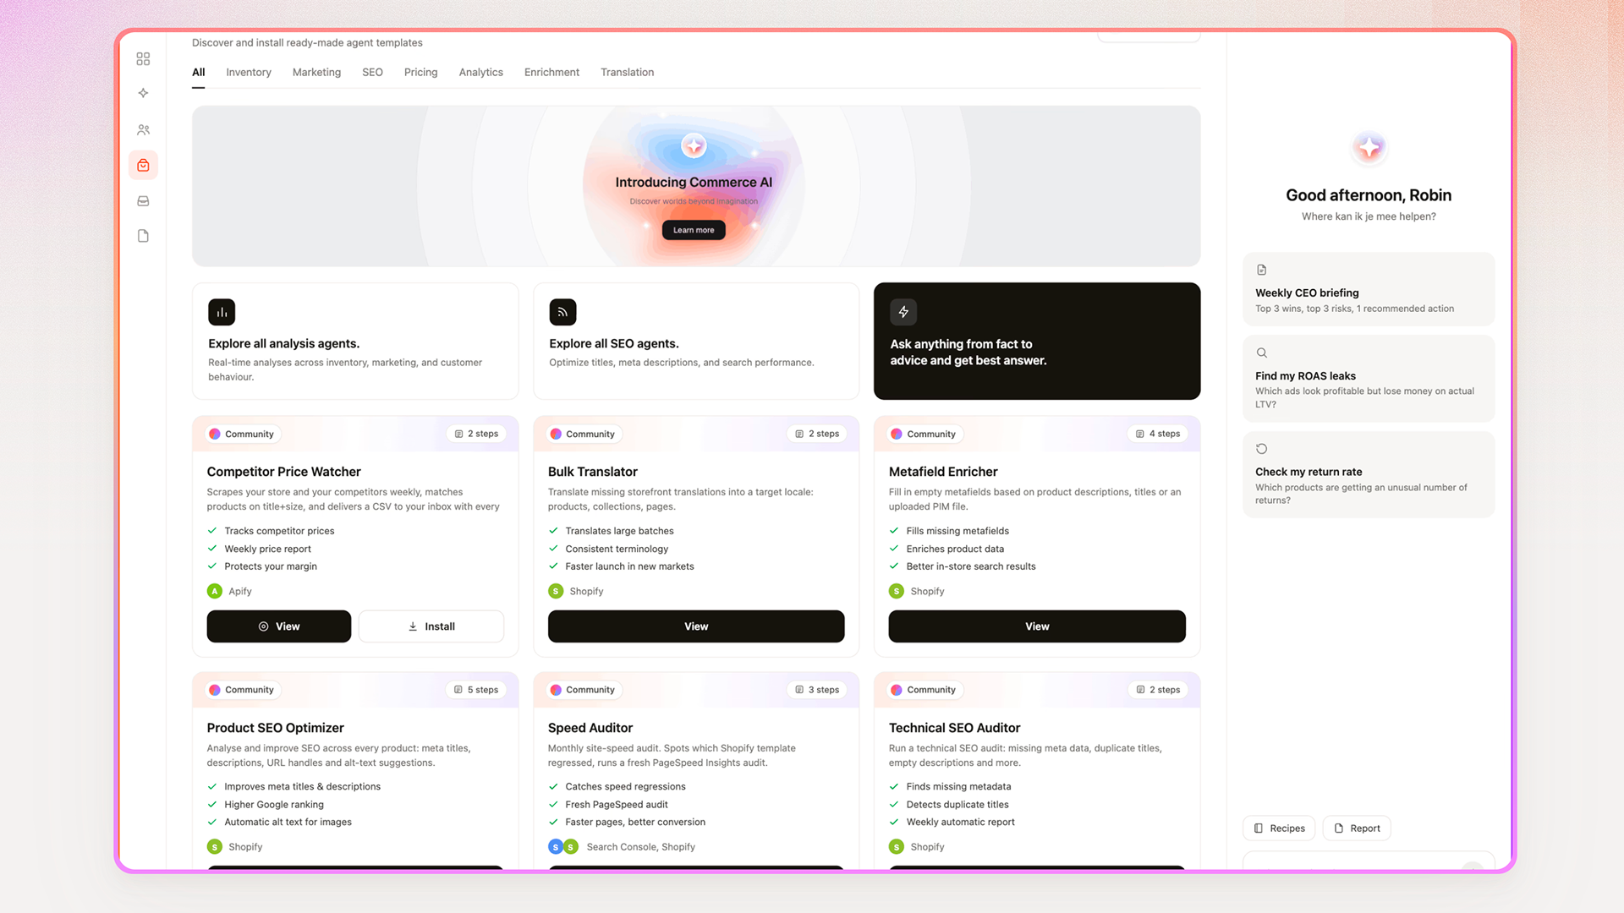1624x913 pixels.
Task: Open the Recipes button in assistant panel
Action: 1279,828
